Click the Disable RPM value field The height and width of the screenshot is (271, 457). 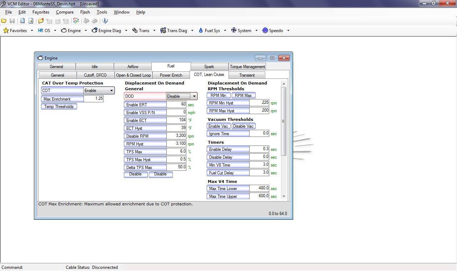point(176,136)
